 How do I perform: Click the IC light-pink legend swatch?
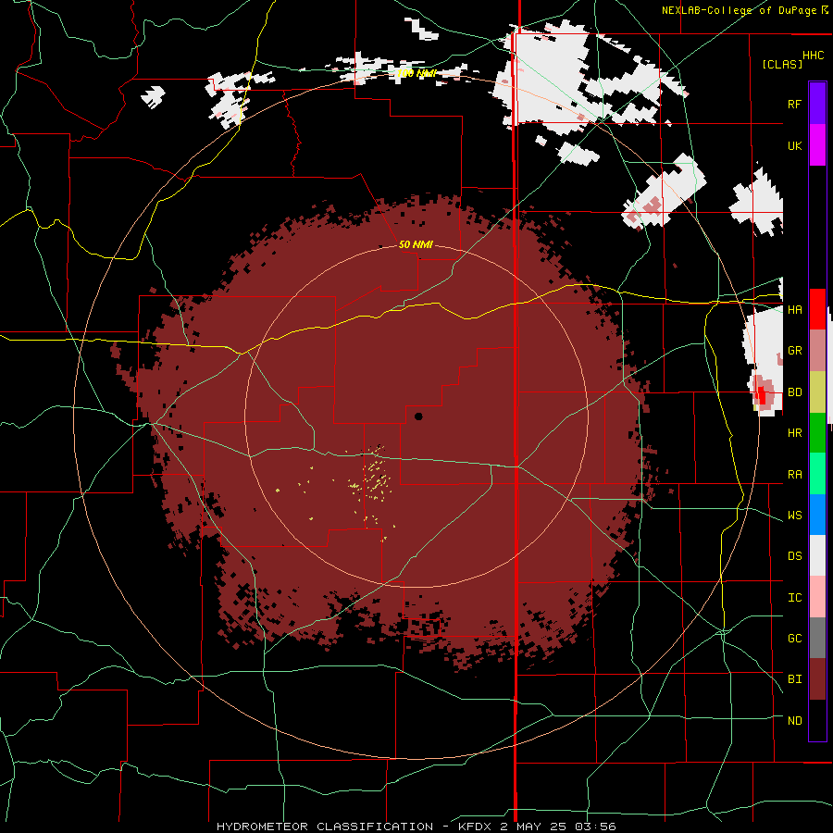tap(817, 597)
